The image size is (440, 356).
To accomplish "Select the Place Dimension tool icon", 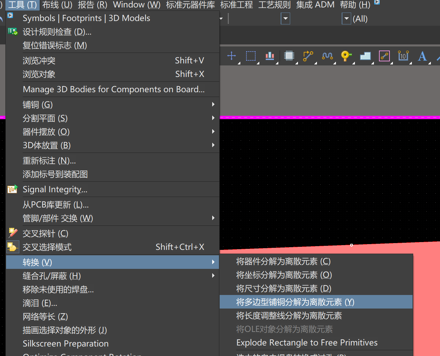I will (403, 56).
